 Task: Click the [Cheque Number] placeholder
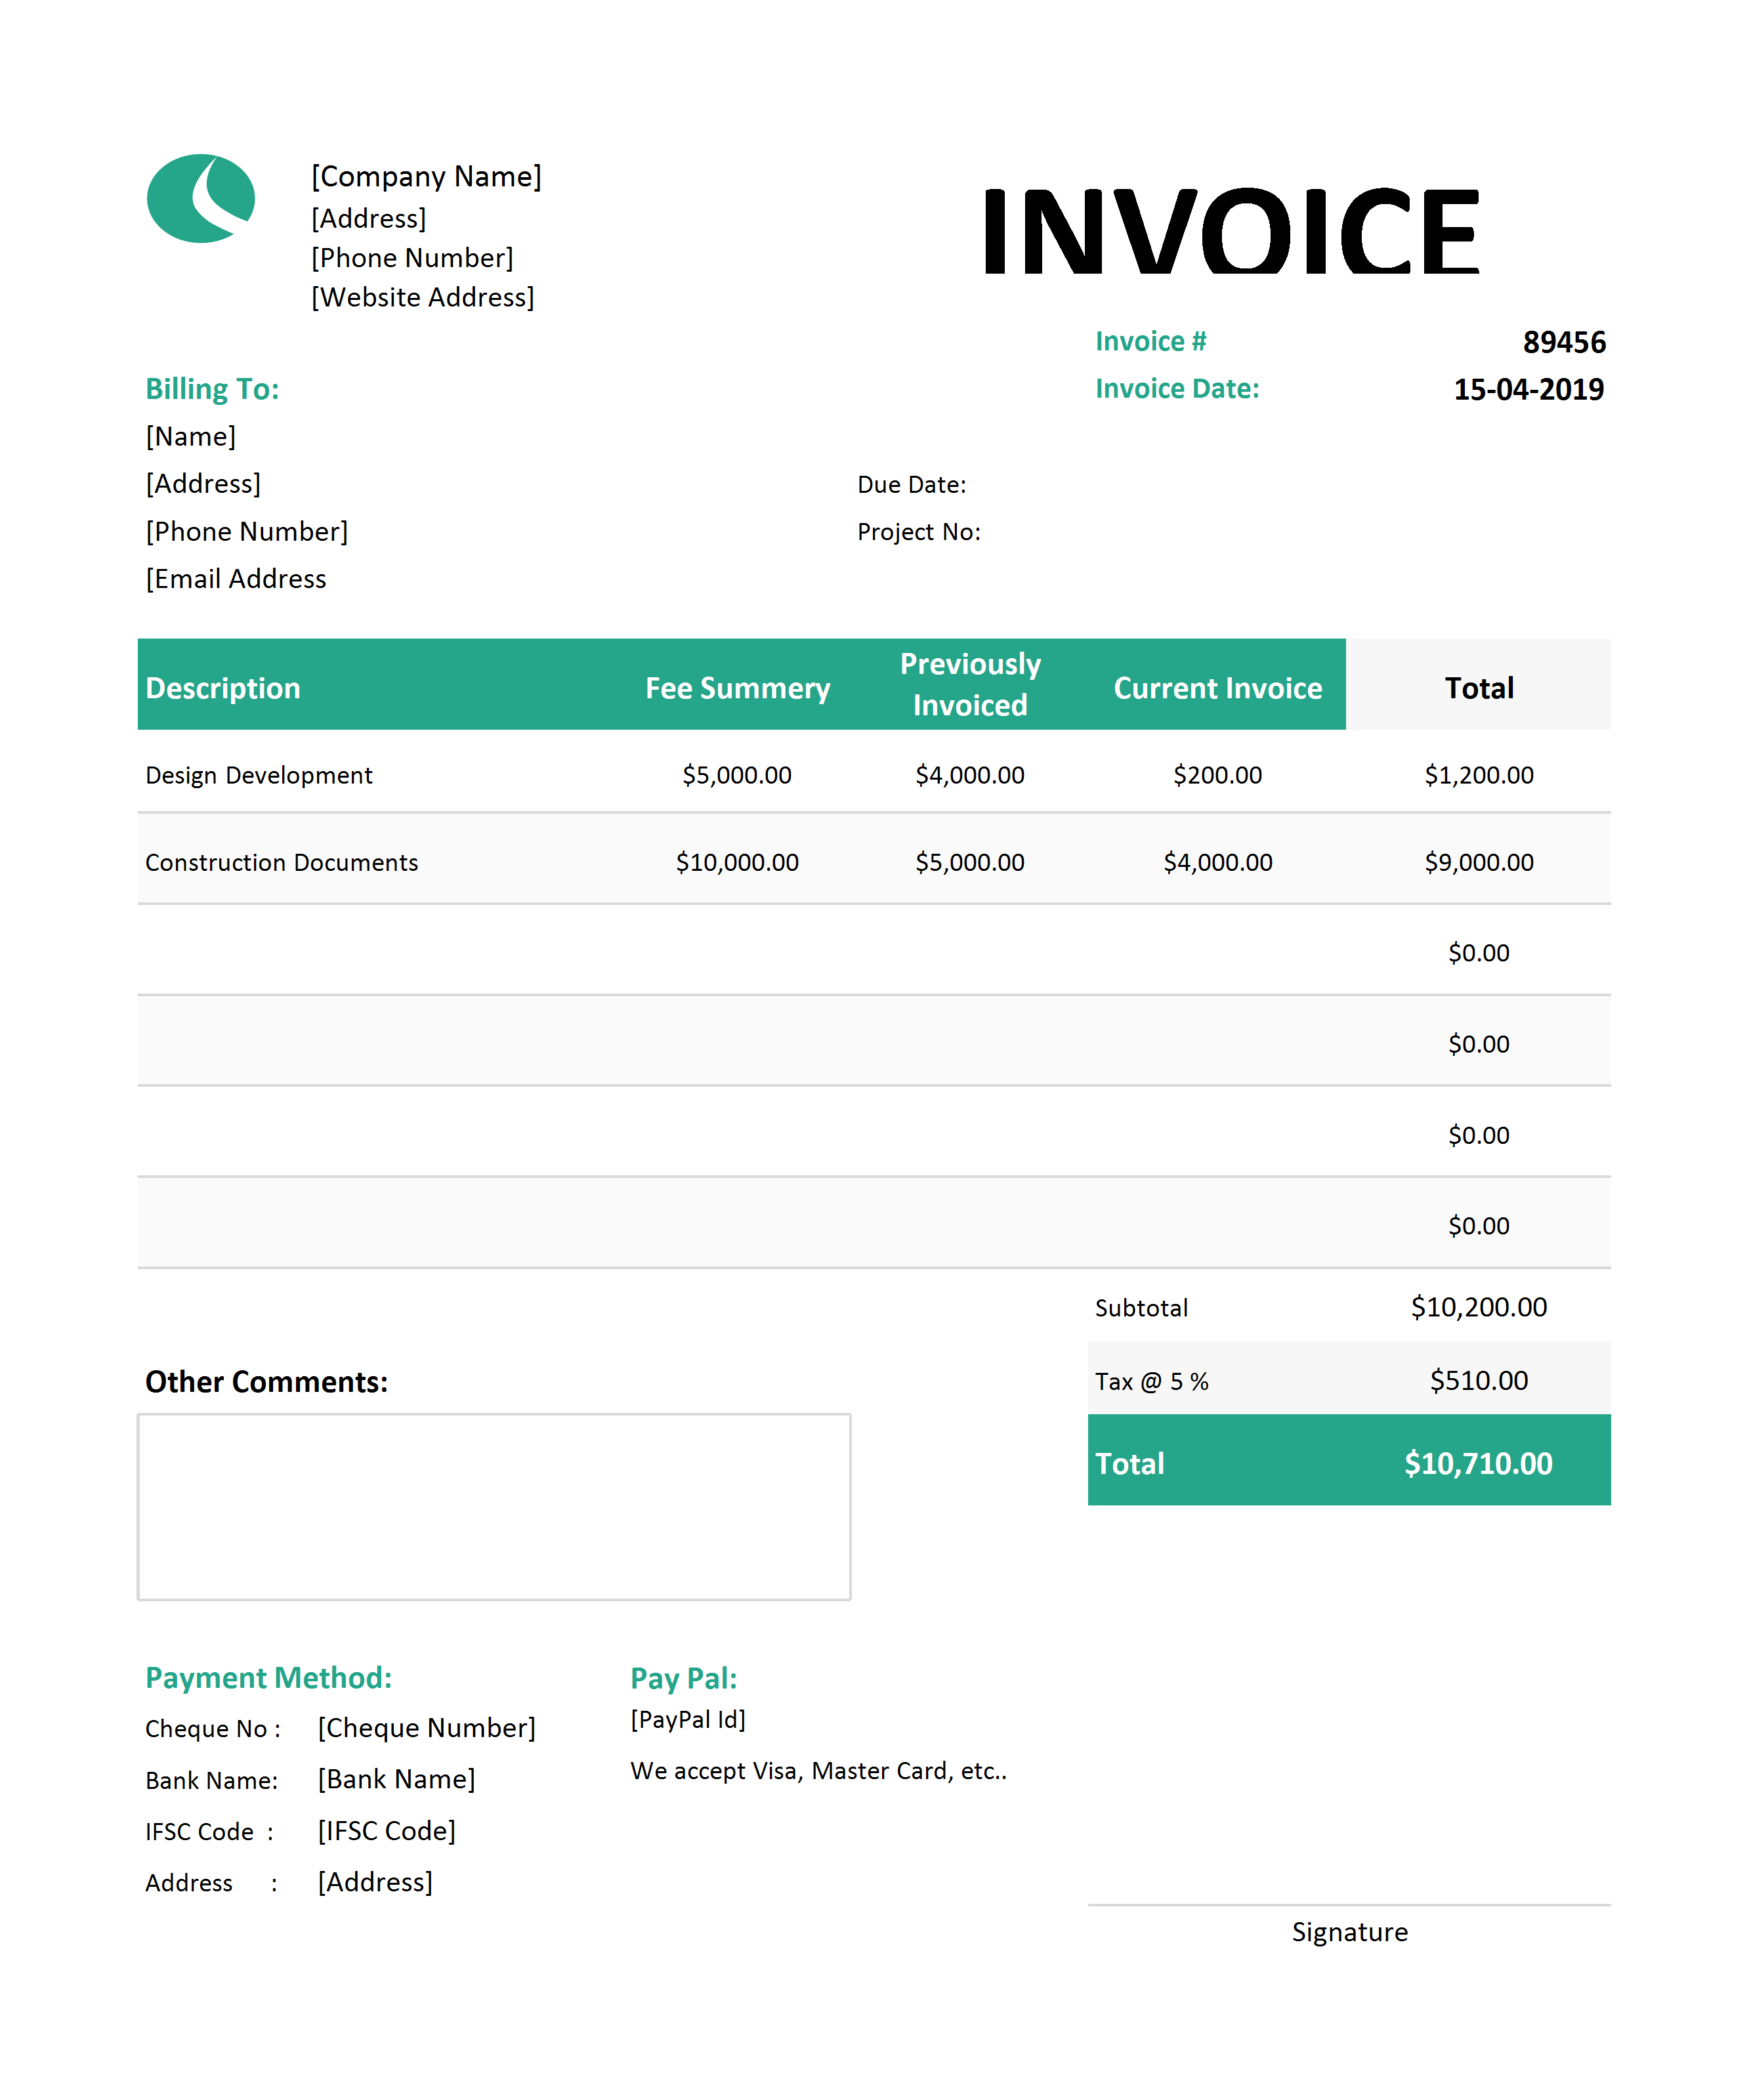pos(427,1728)
